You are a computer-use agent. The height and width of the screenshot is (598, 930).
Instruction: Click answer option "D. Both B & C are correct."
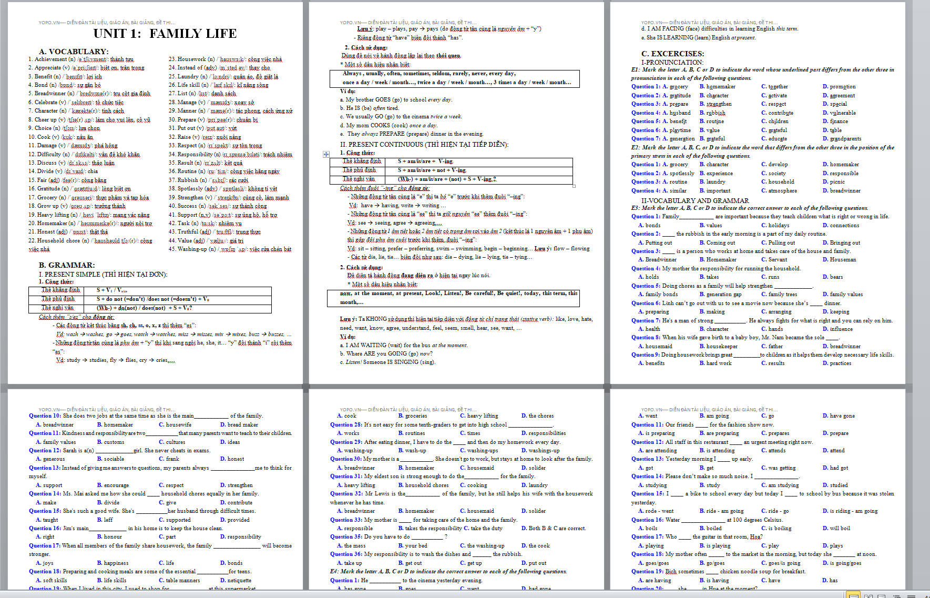[554, 528]
